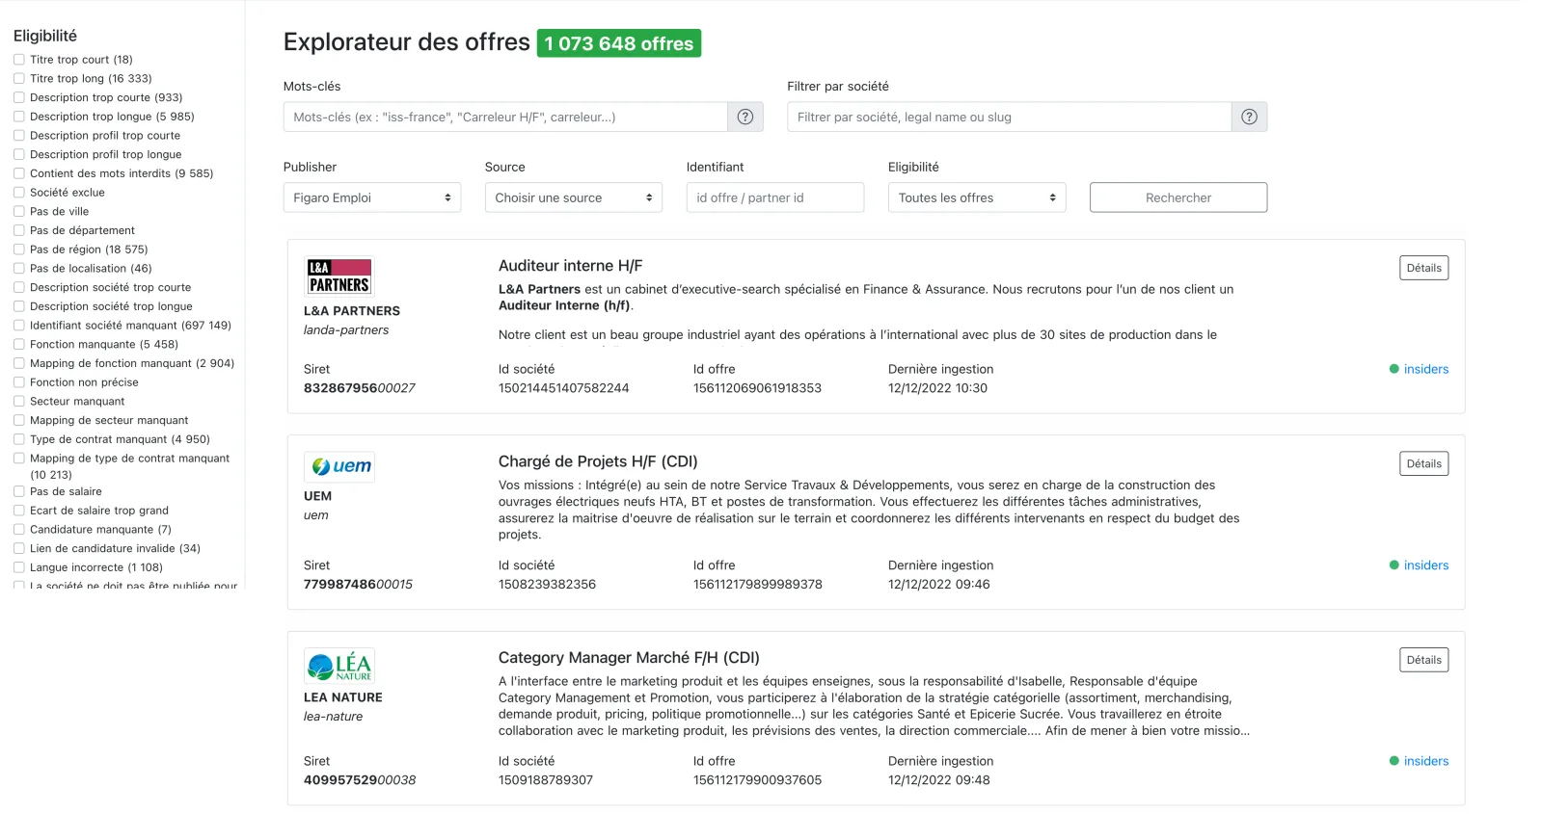Check the Titre trop long filter
The image size is (1543, 814).
tap(19, 79)
